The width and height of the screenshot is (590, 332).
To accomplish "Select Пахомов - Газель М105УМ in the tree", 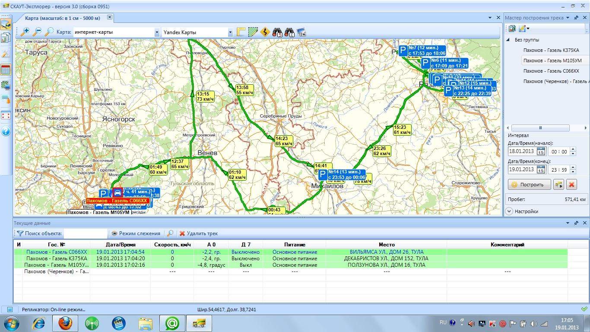I will click(552, 61).
